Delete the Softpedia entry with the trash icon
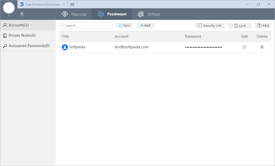The width and height of the screenshot is (275, 166). (262, 47)
